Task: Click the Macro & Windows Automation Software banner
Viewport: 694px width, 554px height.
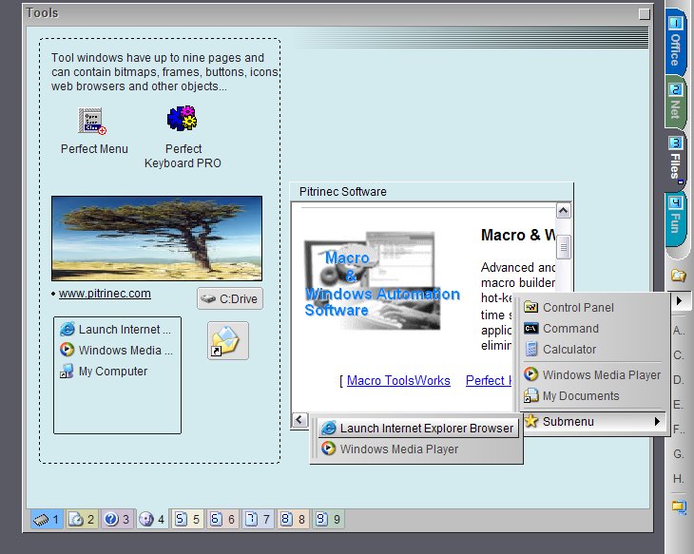Action: (x=381, y=283)
